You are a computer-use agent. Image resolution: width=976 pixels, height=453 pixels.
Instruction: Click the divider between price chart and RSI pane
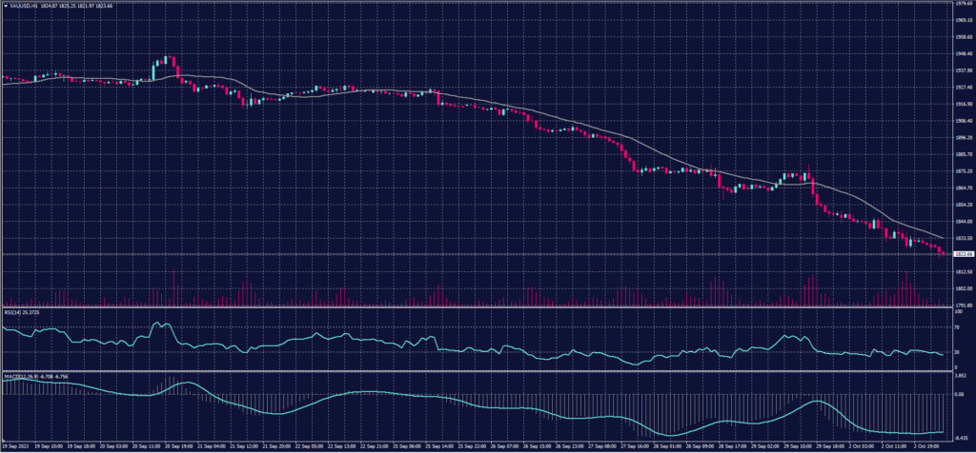[477, 307]
